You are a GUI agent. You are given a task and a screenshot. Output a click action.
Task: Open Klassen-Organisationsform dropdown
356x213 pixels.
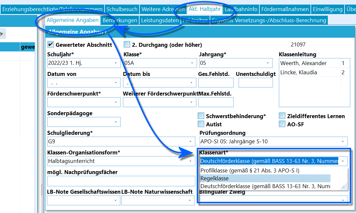[191, 161]
